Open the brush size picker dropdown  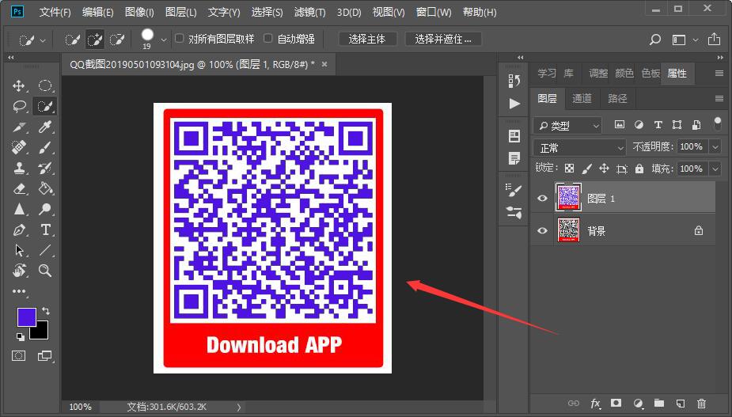(x=163, y=40)
